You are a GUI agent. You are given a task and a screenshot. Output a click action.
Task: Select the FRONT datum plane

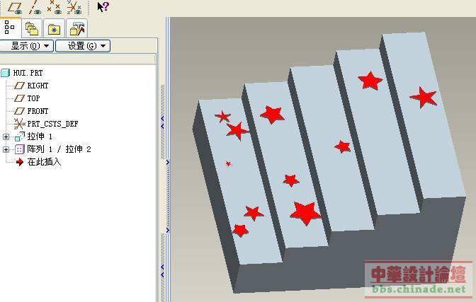tap(38, 111)
